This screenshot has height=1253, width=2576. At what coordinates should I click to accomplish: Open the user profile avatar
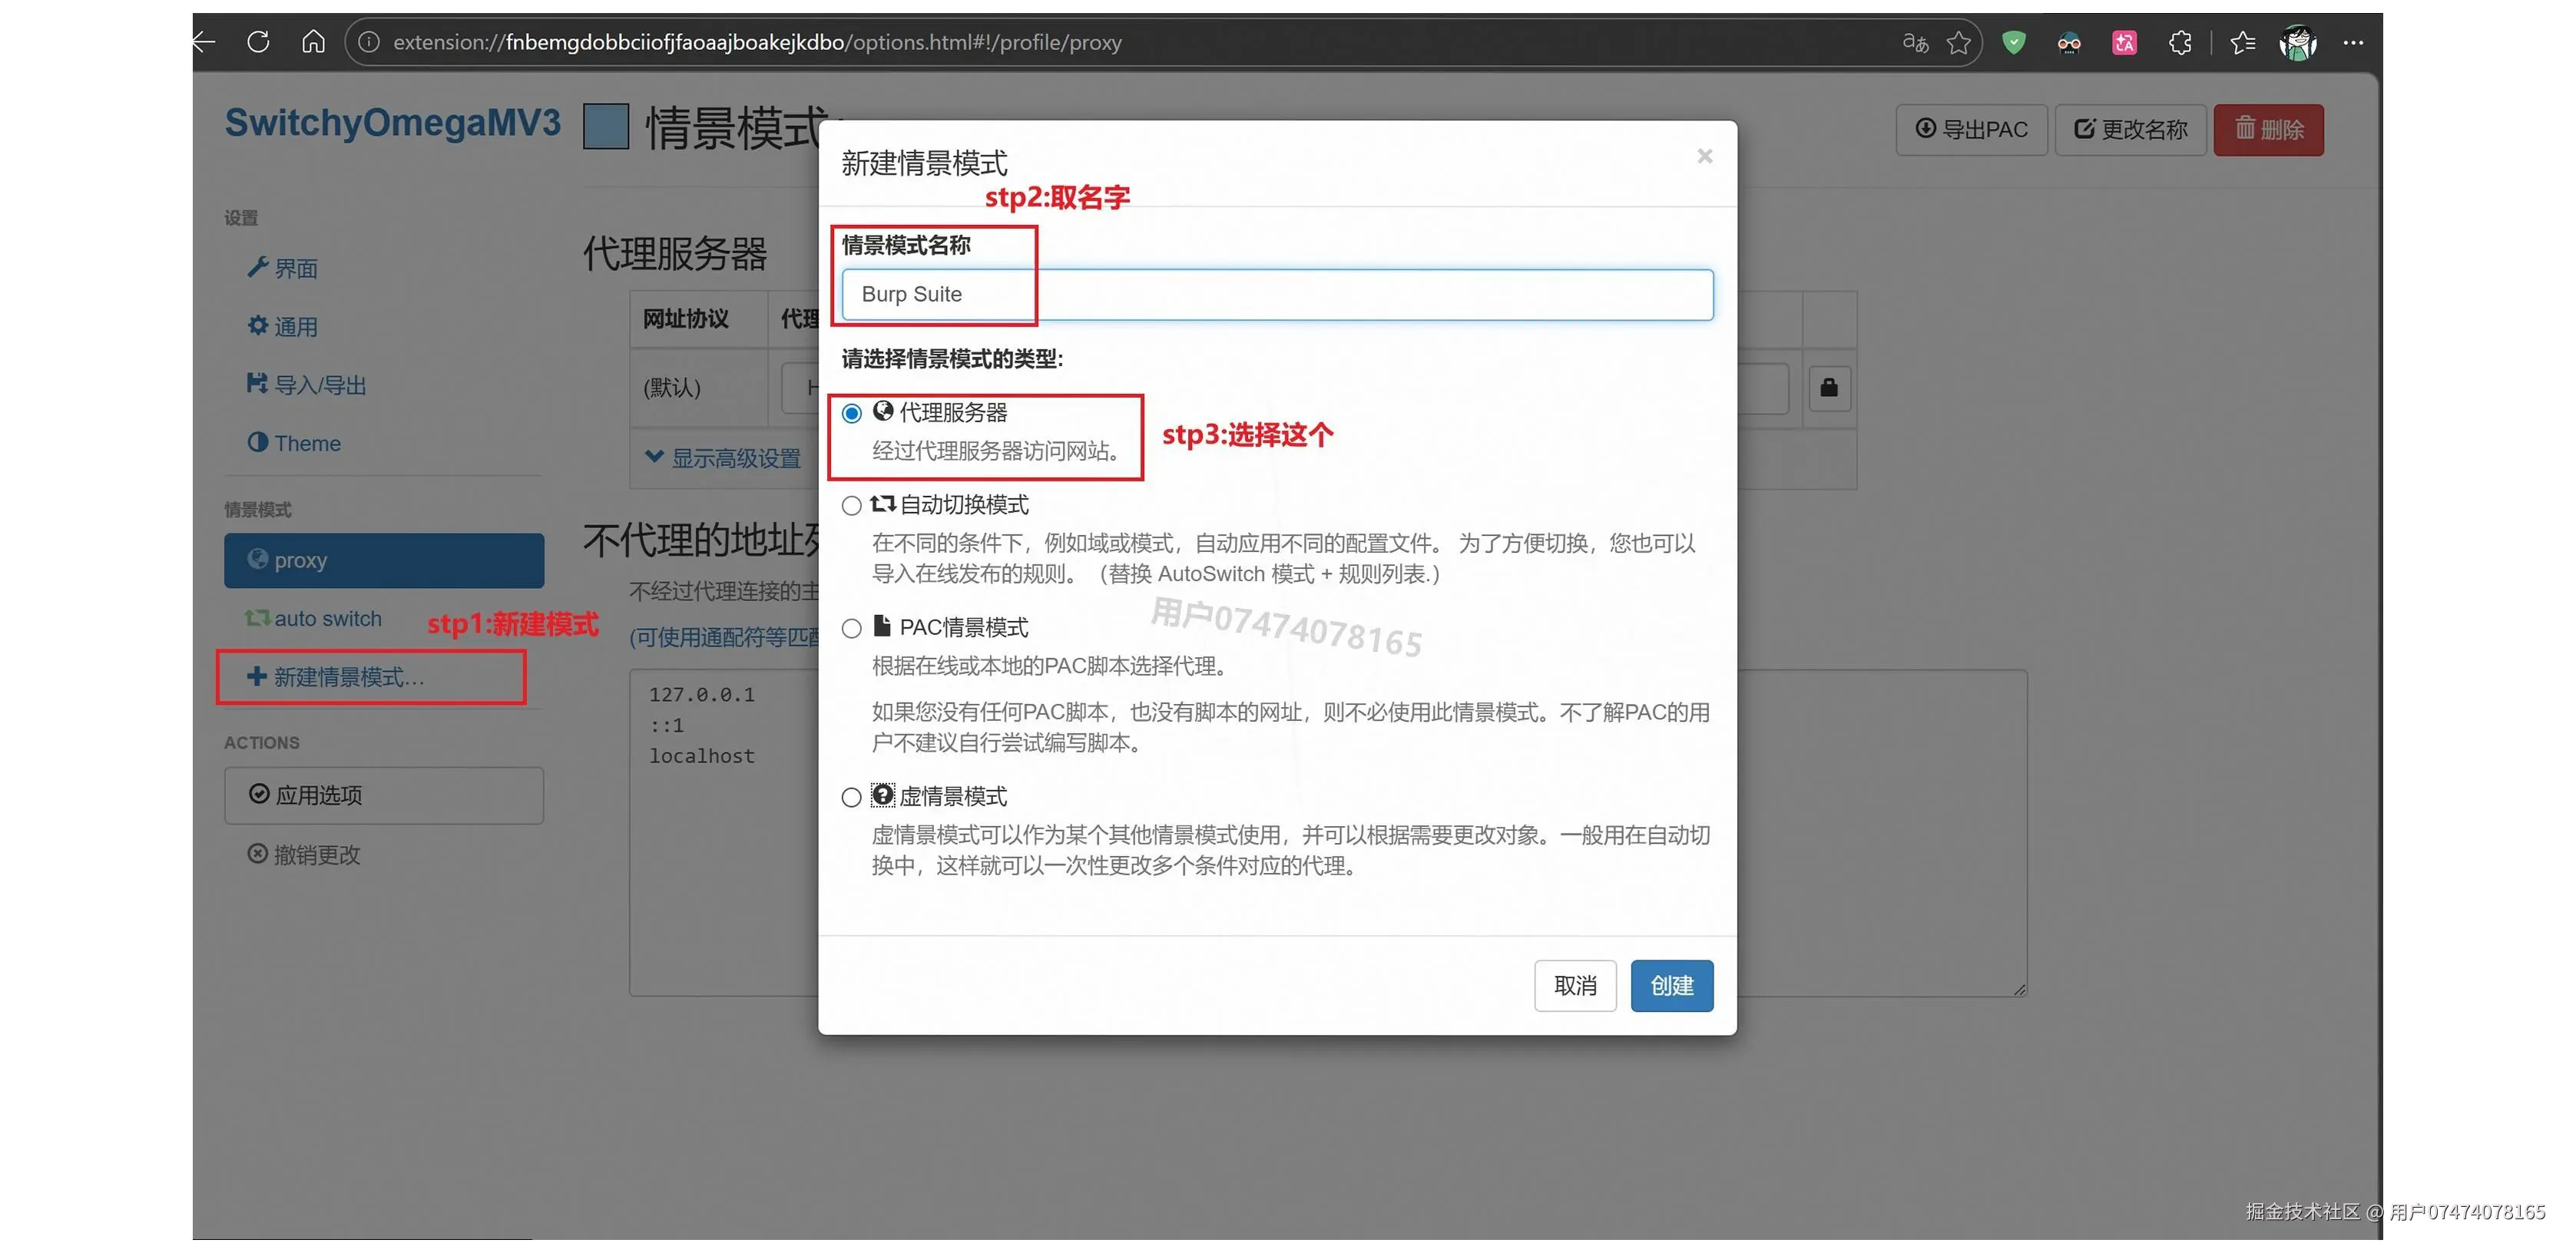tap(2298, 42)
